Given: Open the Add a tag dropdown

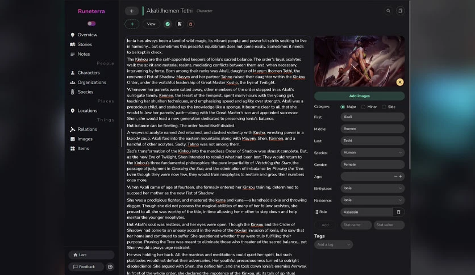Looking at the screenshot, I should (333, 244).
